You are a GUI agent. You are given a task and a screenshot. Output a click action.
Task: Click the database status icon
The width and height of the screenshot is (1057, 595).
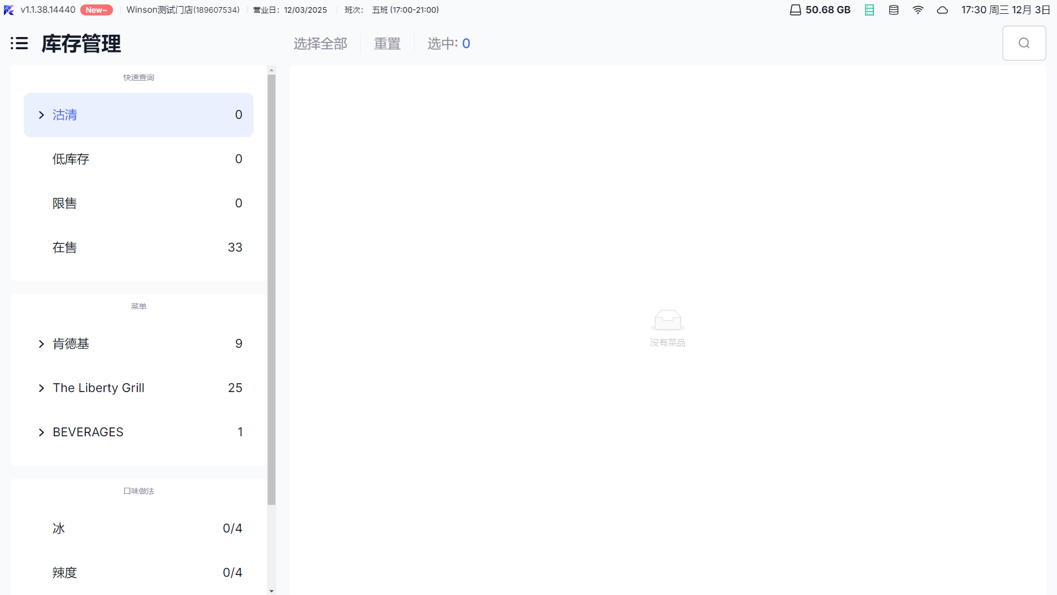point(894,10)
